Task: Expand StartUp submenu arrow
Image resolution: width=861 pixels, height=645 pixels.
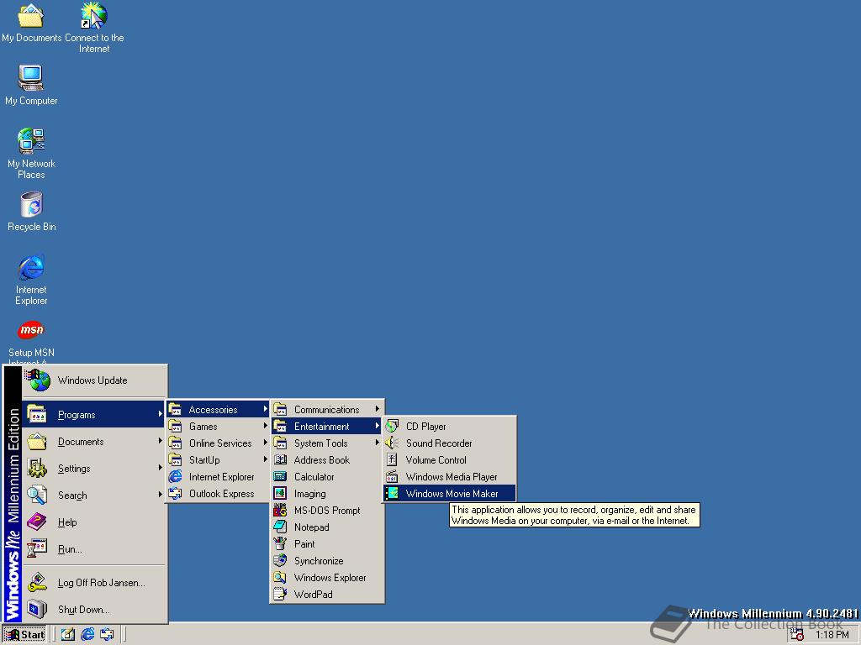Action: pyautogui.click(x=265, y=459)
